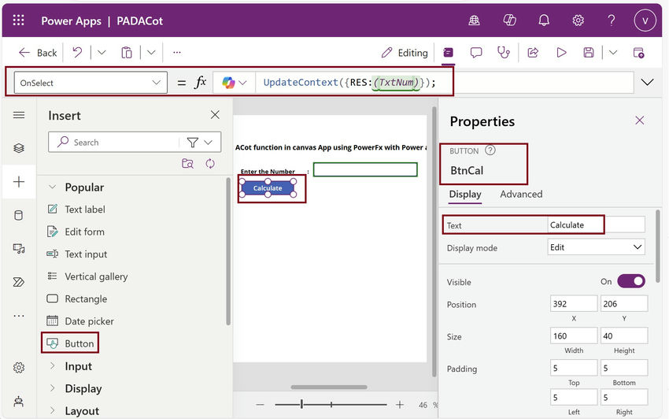669x419 pixels.
Task: Open the App checker stethoscope icon
Action: [504, 53]
